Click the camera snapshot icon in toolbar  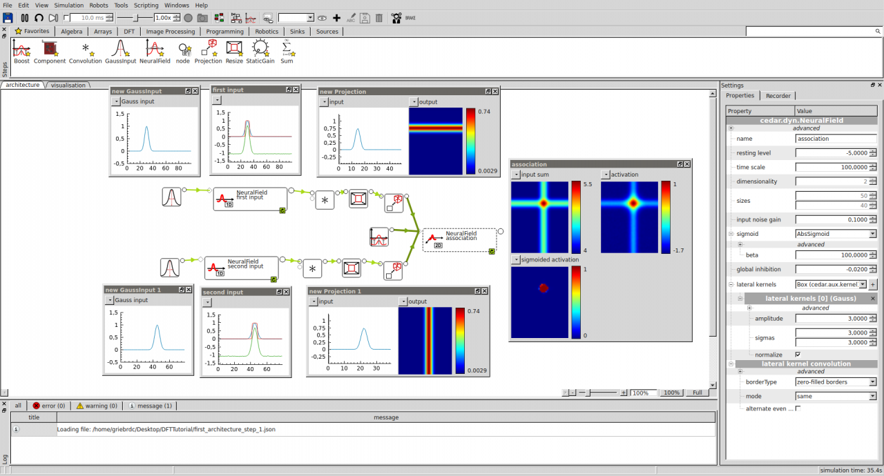tap(202, 18)
